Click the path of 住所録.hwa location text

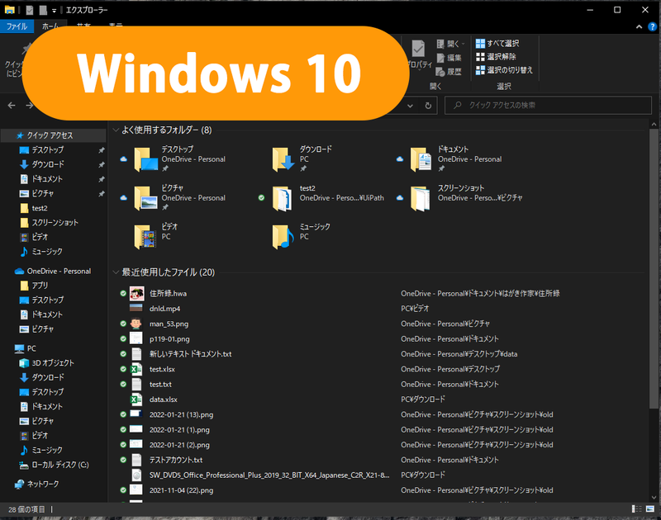[480, 294]
